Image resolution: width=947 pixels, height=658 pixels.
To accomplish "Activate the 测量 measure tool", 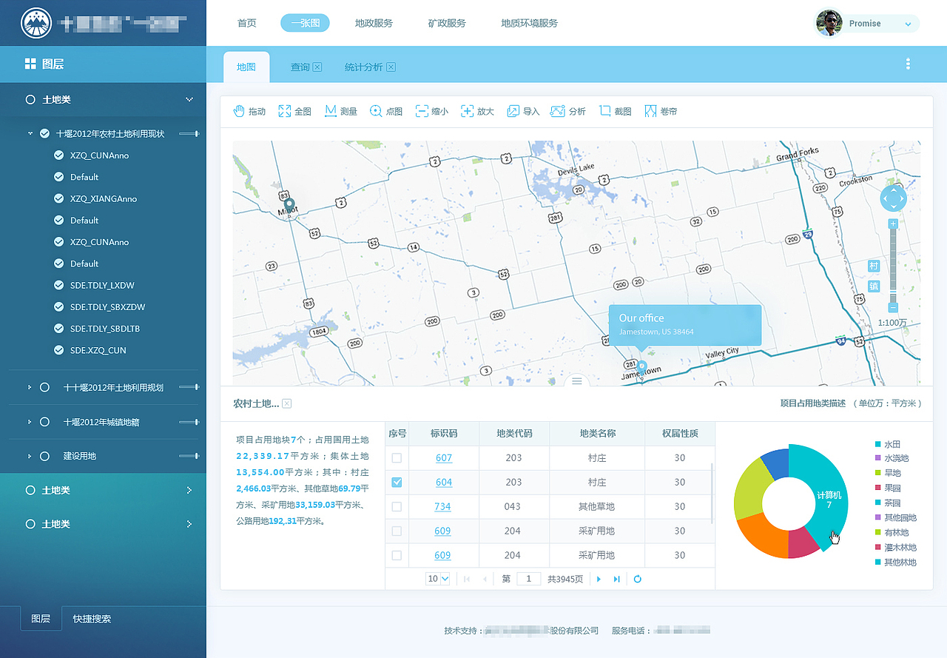I will [340, 111].
